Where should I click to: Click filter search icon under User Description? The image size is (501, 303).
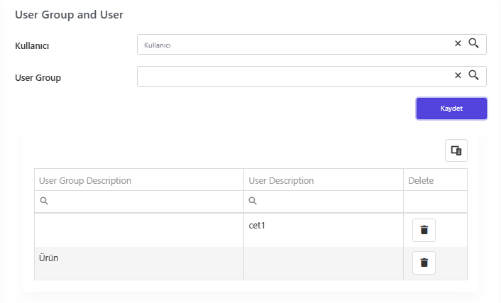pyautogui.click(x=253, y=201)
